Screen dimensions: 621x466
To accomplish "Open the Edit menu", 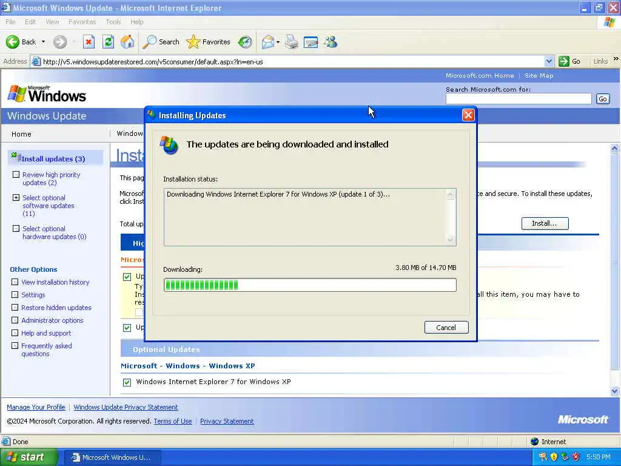I will pos(30,22).
